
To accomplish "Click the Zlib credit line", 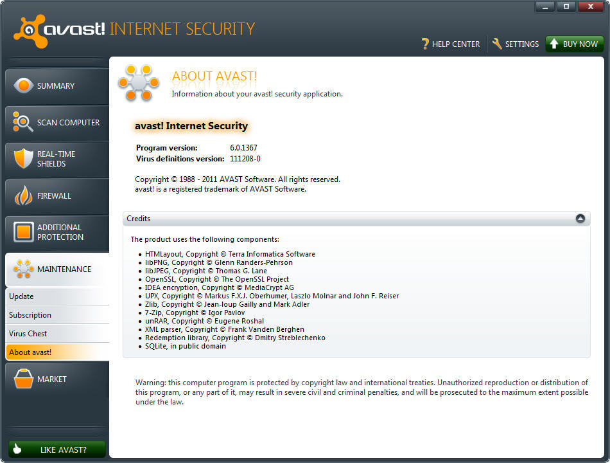I will pyautogui.click(x=227, y=304).
